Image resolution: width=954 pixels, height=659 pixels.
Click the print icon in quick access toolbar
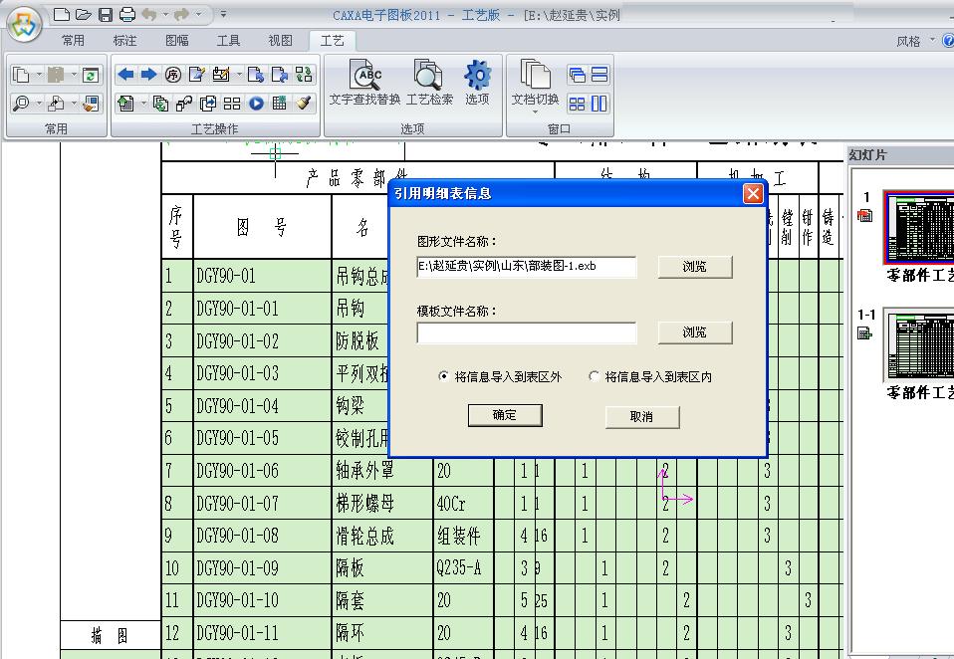[x=127, y=15]
